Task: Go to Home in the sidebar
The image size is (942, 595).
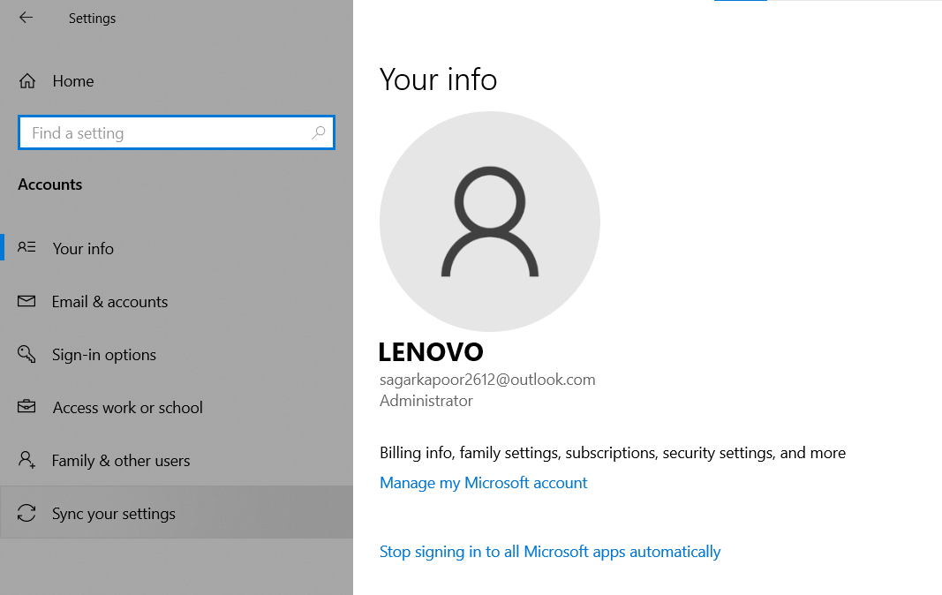Action: coord(73,81)
